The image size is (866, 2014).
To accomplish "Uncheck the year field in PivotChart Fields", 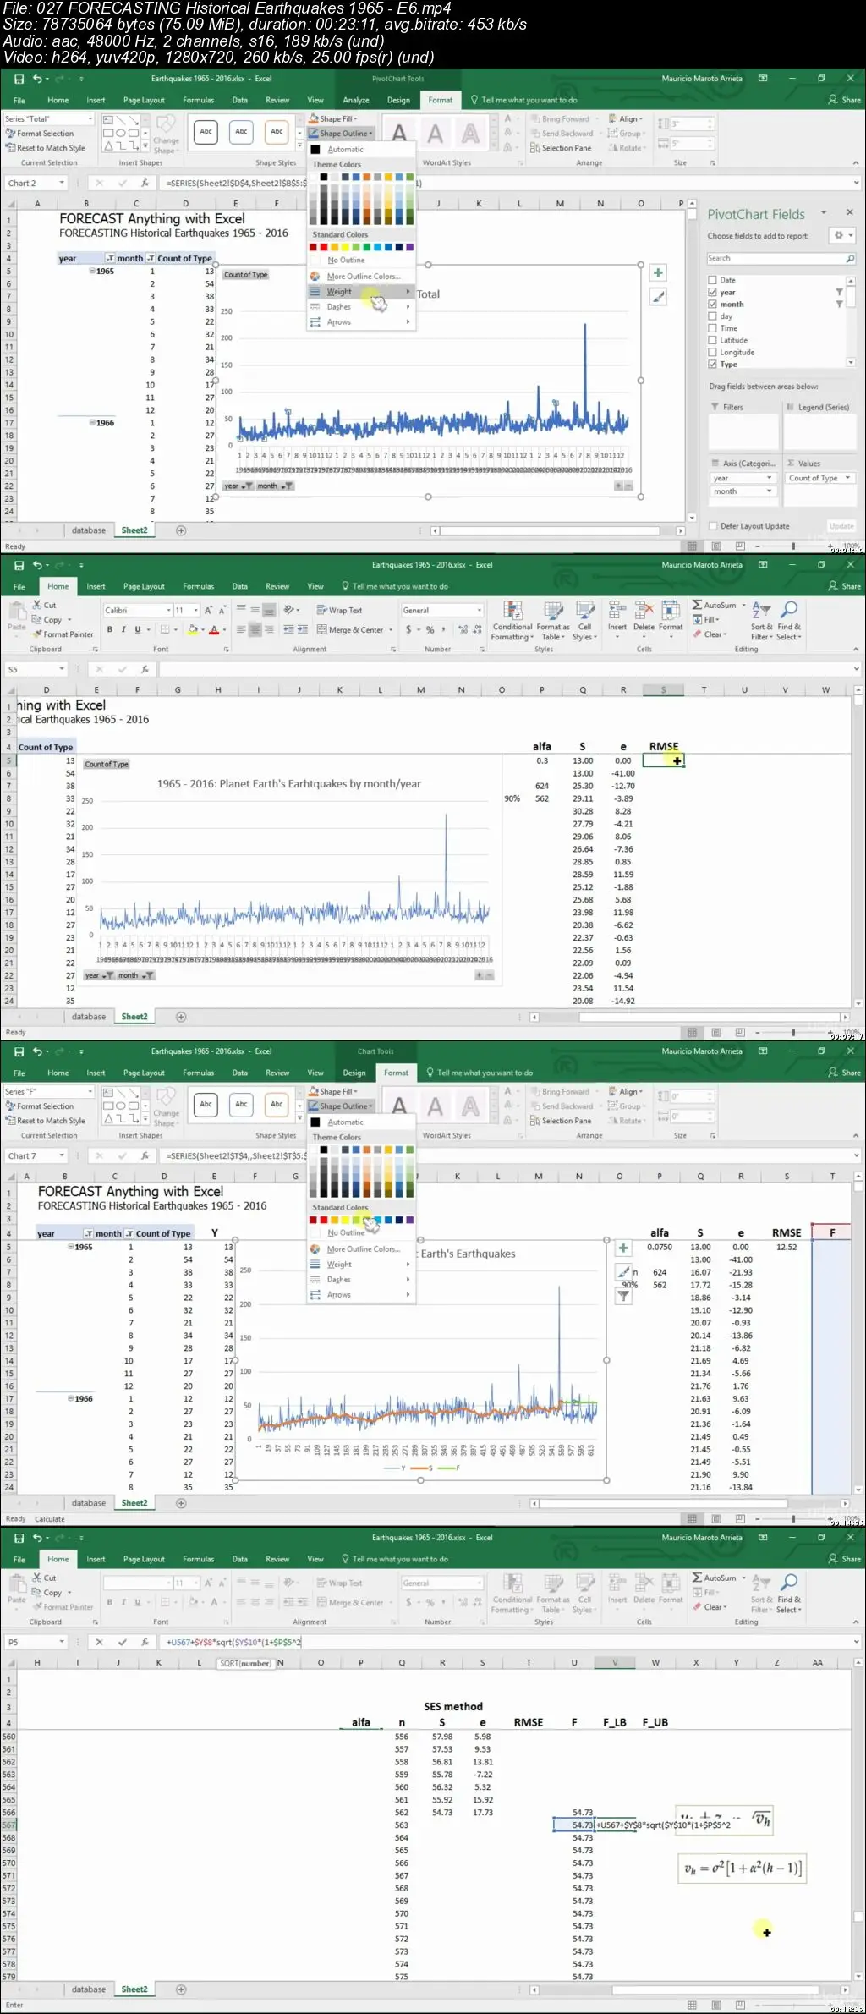I will 712,292.
